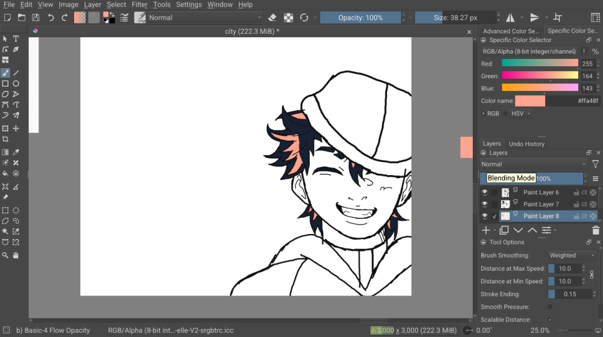Select the Fill bucket tool
This screenshot has height=337, width=603.
click(5, 173)
